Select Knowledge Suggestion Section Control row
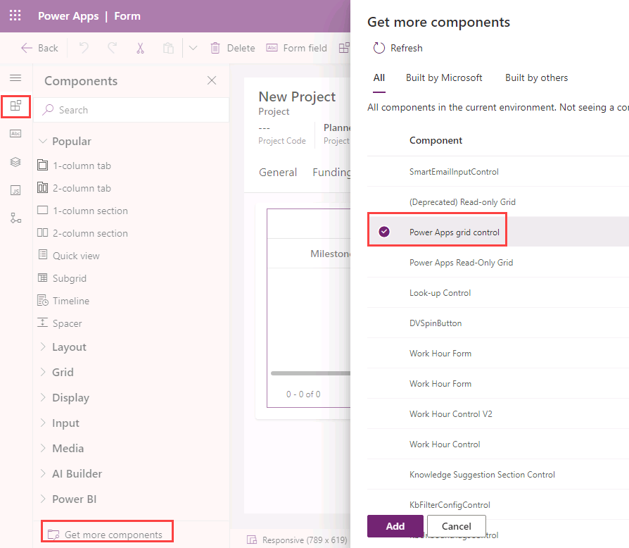The width and height of the screenshot is (629, 548). click(x=498, y=474)
